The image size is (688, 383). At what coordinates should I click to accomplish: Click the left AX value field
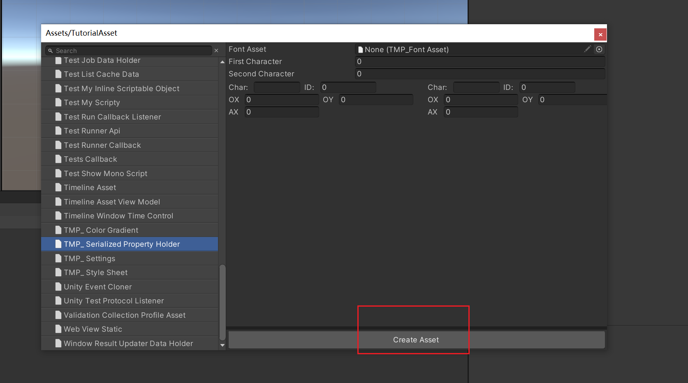pyautogui.click(x=282, y=112)
